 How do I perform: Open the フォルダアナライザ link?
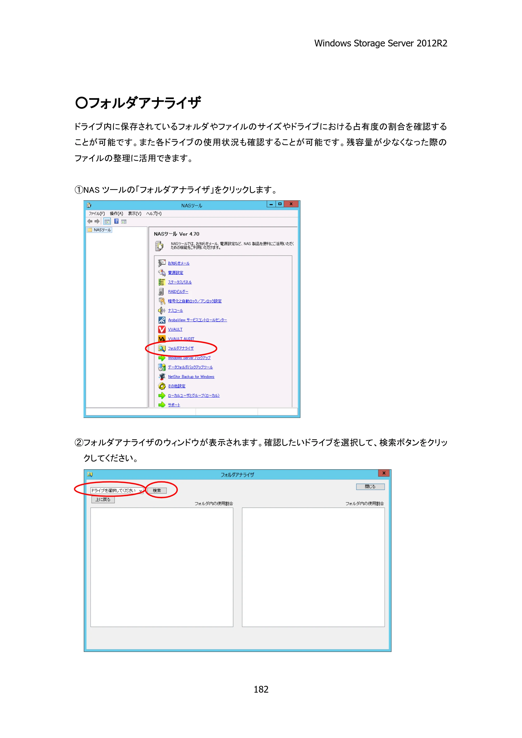tap(181, 348)
